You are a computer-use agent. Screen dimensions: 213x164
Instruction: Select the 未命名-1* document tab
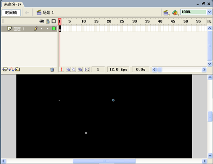click(12, 4)
